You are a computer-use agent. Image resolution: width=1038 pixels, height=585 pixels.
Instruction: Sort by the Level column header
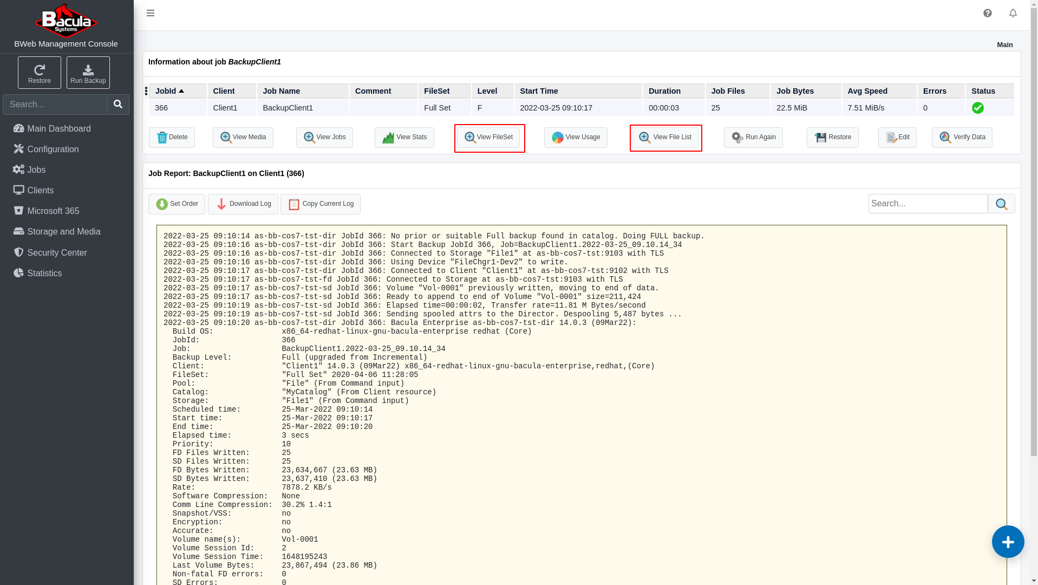493,91
